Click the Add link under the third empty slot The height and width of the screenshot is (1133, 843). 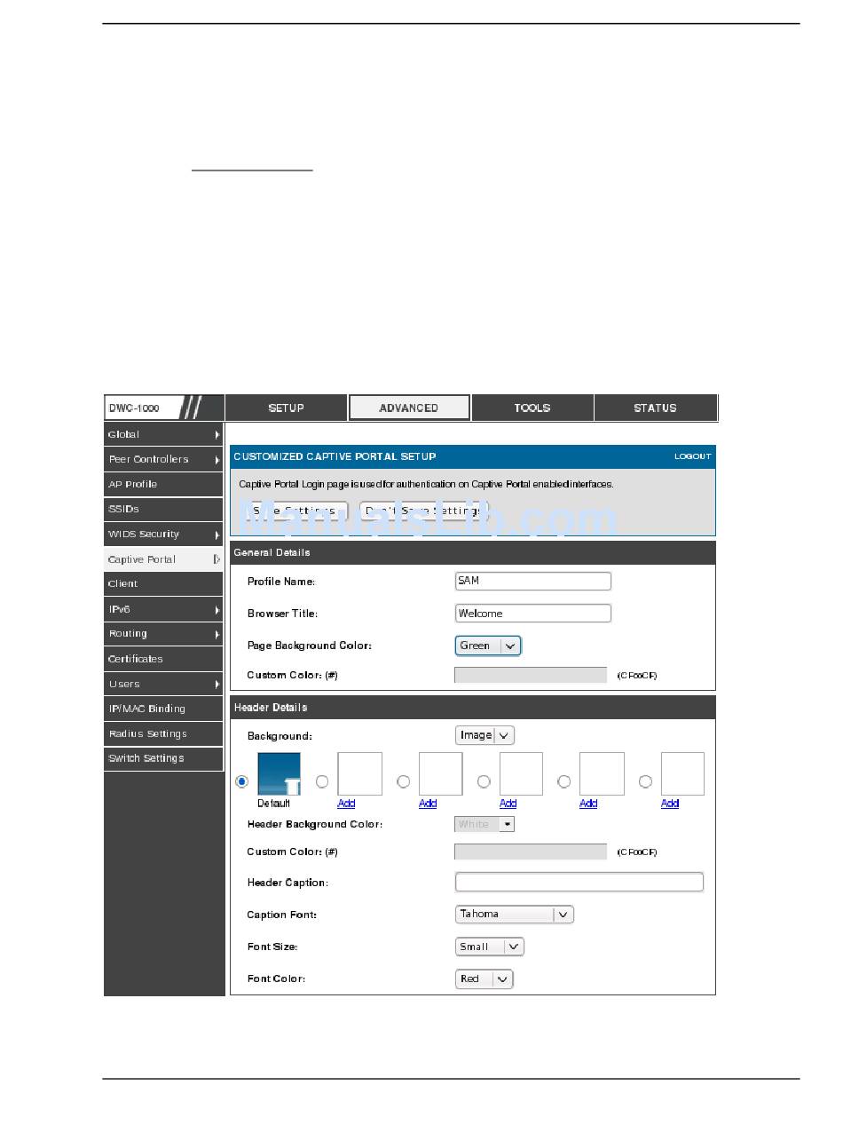point(508,804)
